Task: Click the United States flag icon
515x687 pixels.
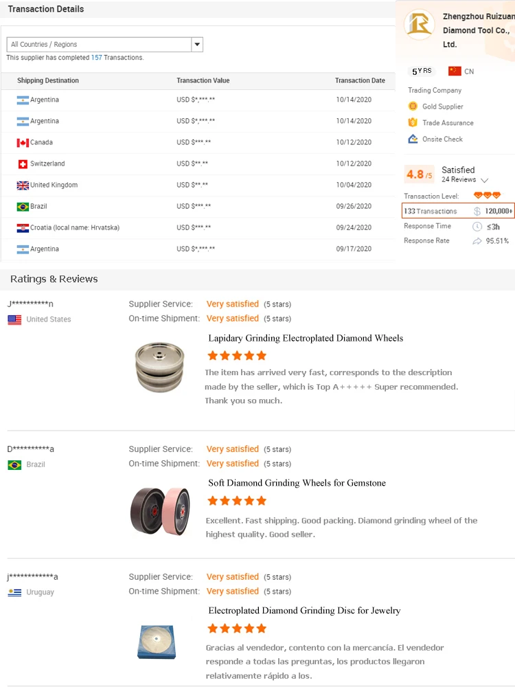Action: [14, 319]
